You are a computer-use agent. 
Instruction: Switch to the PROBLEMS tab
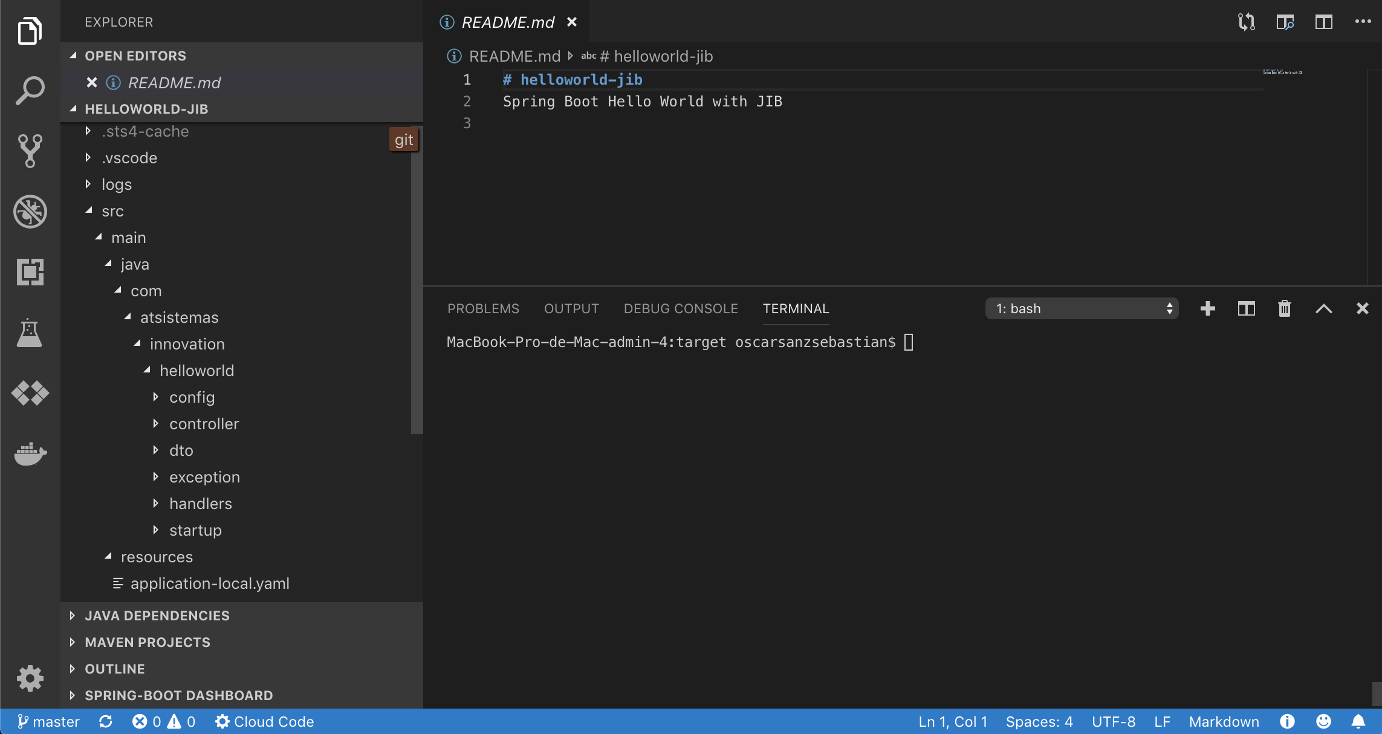[483, 309]
